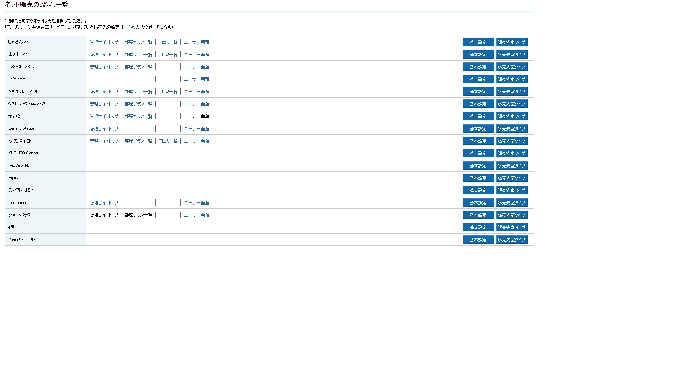699x388 pixels.
Task: Click 基本設定 for KNT JTO Center
Action: (x=478, y=153)
